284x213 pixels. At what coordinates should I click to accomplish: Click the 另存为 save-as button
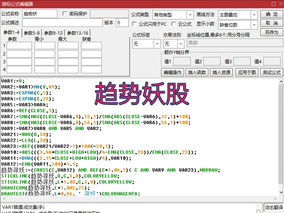pyautogui.click(x=272, y=32)
